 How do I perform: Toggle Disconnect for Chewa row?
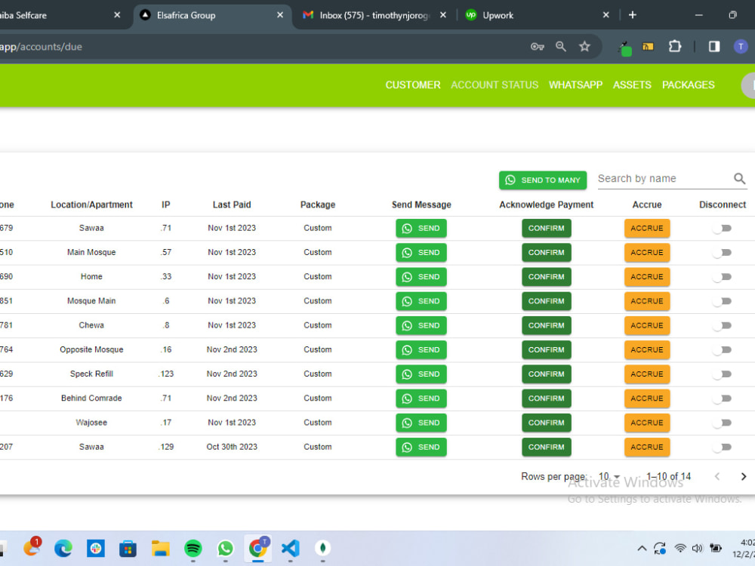click(x=723, y=325)
